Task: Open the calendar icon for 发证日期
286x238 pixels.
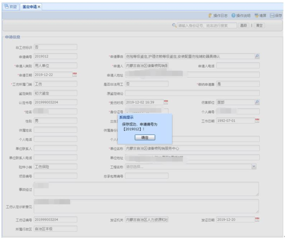Action: tap(257, 219)
